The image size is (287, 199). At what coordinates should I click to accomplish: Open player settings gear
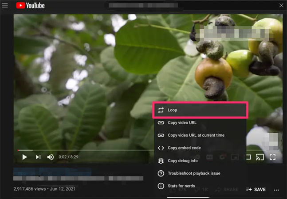[x=222, y=157]
